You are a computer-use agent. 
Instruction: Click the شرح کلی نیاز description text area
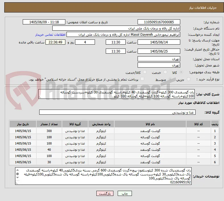(117, 94)
